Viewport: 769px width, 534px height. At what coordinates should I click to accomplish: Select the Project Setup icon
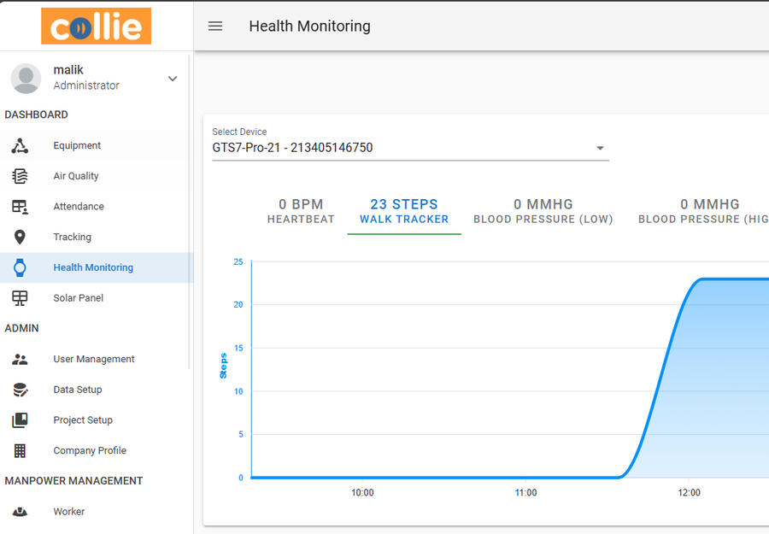[20, 420]
